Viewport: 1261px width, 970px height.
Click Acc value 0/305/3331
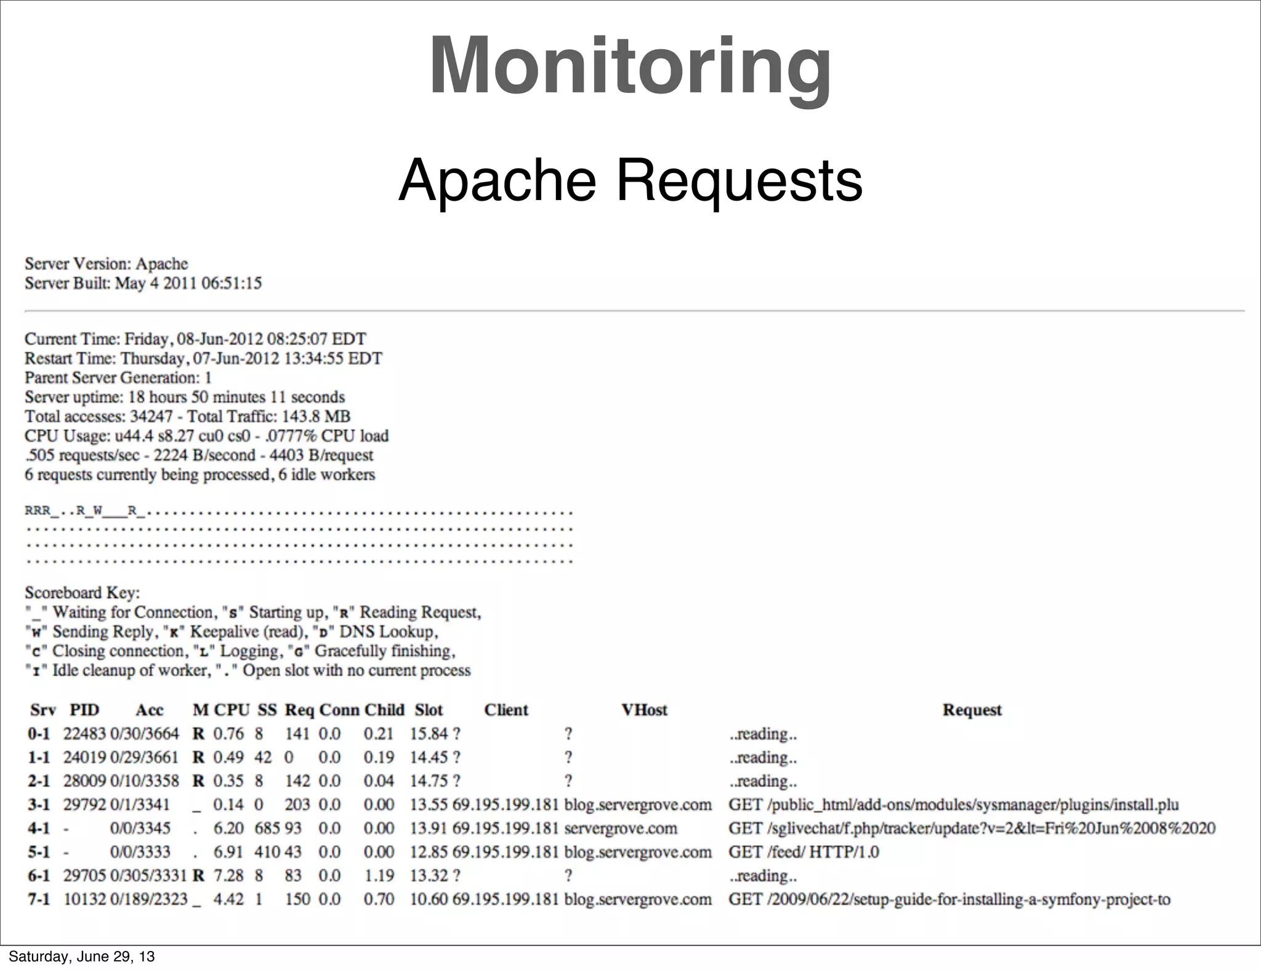coord(148,876)
